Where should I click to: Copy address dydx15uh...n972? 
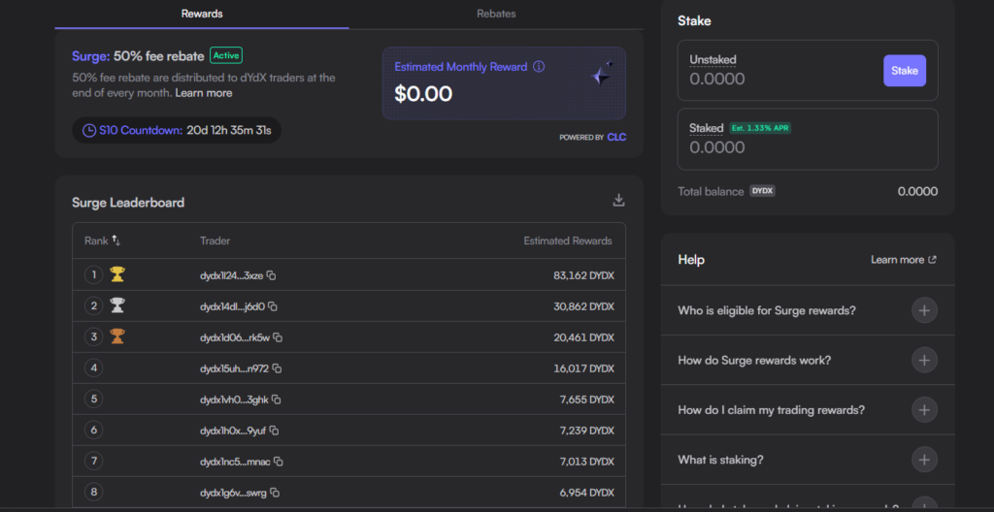(x=277, y=368)
